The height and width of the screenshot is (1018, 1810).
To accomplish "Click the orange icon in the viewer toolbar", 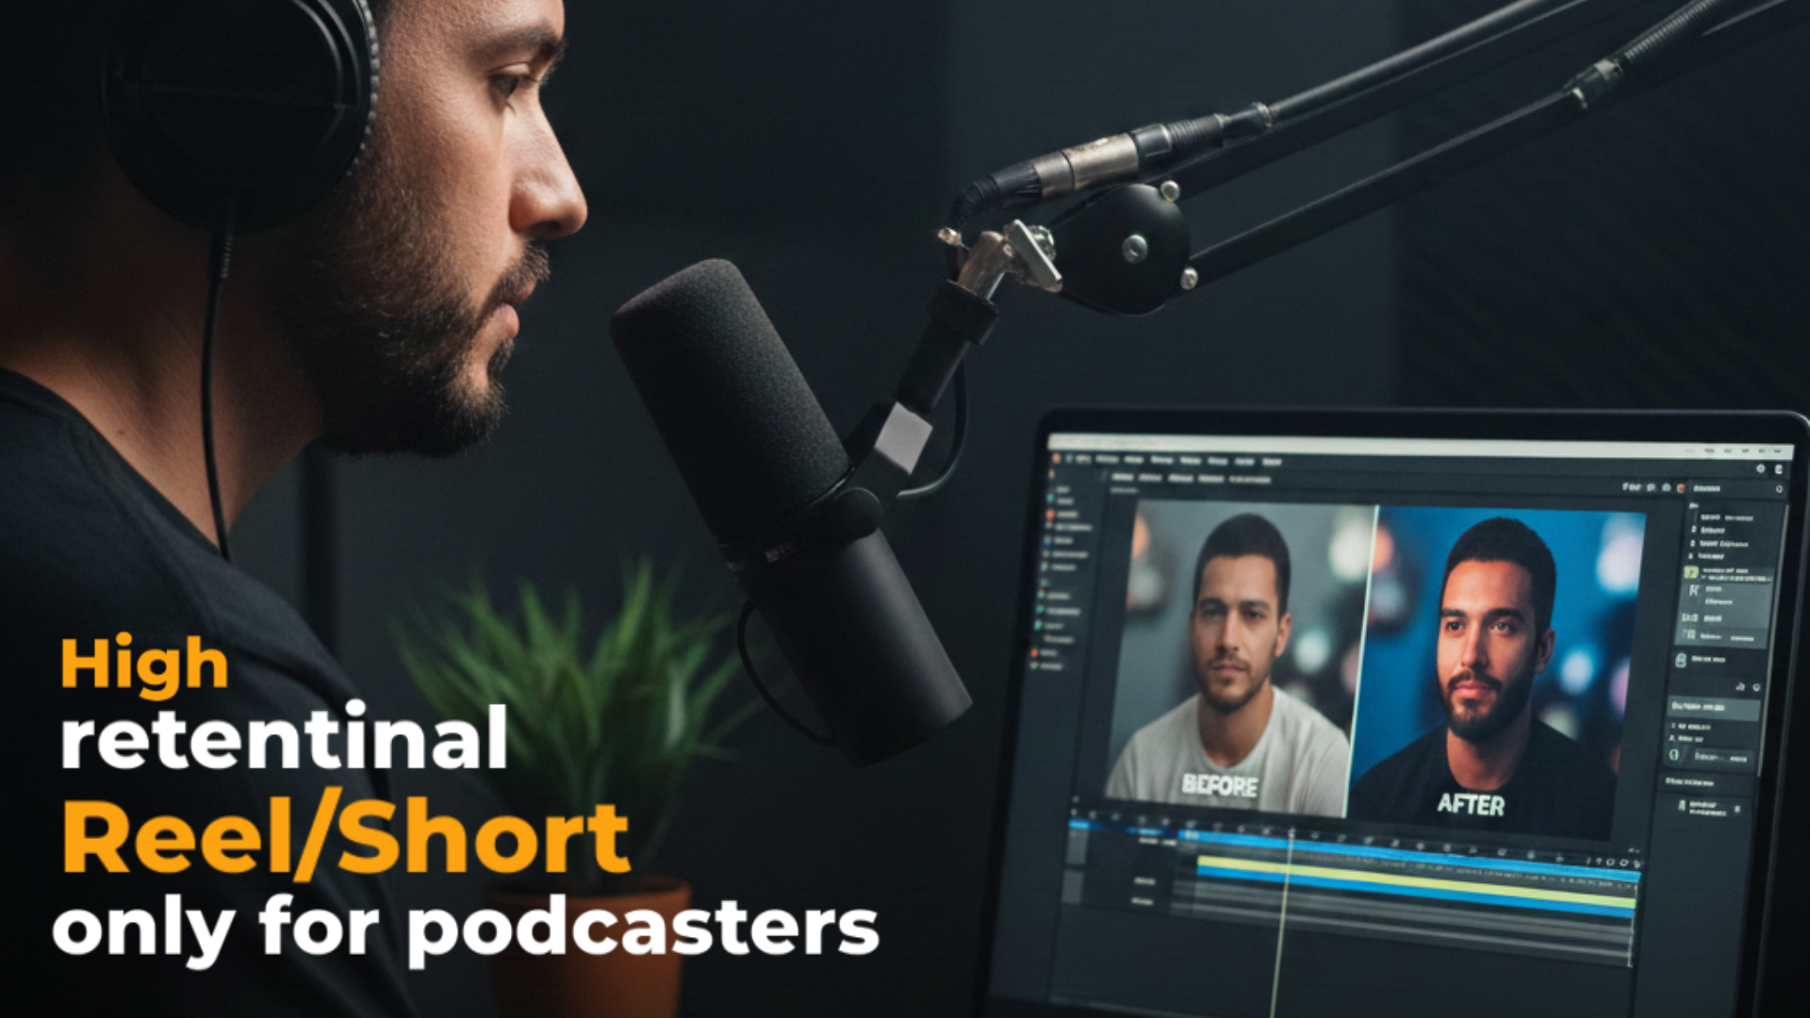I will pyautogui.click(x=1681, y=488).
